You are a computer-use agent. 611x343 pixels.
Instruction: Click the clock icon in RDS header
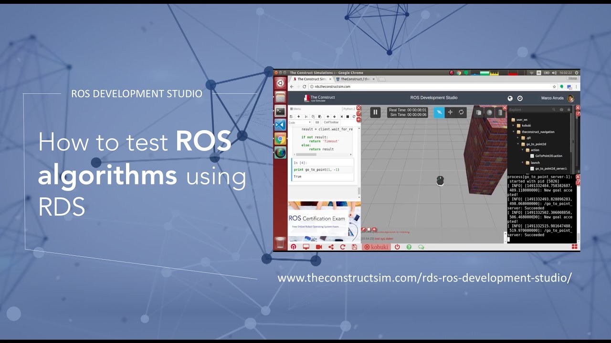tap(520, 98)
